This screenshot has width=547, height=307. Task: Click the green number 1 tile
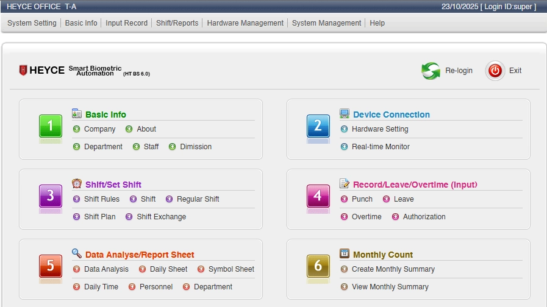click(x=51, y=126)
